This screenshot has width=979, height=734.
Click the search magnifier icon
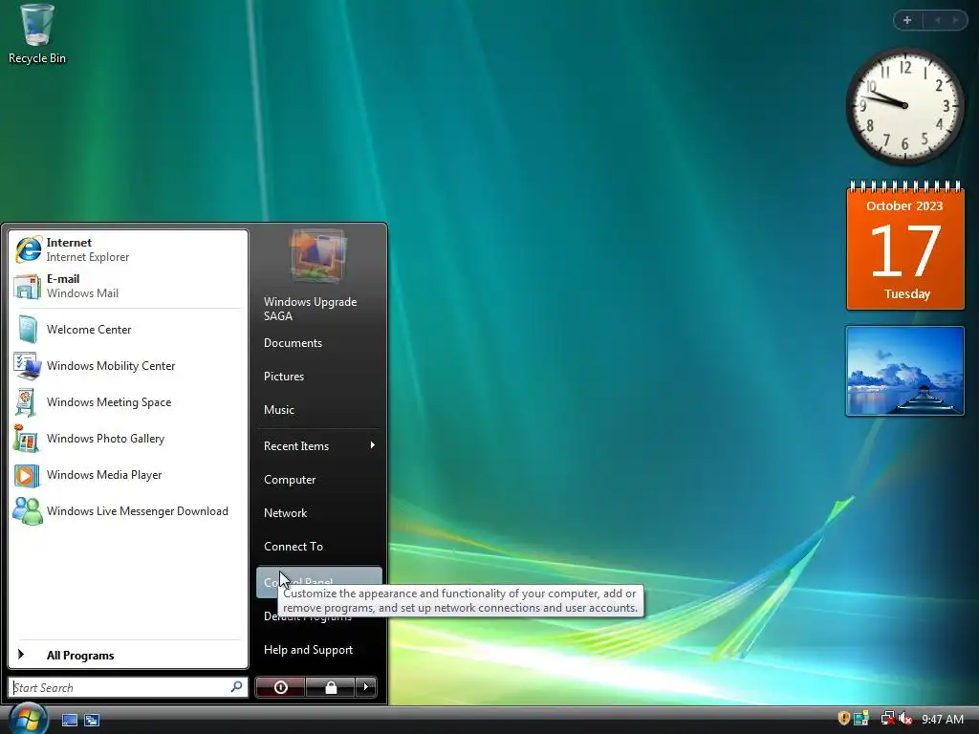[x=237, y=686]
